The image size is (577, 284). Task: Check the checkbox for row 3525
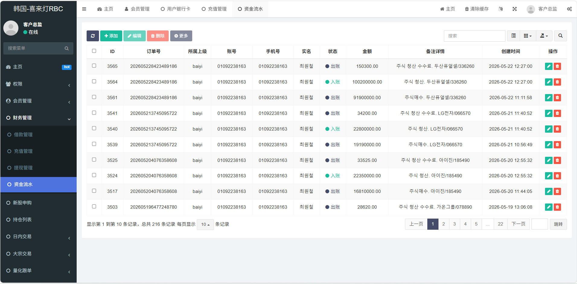(x=94, y=160)
